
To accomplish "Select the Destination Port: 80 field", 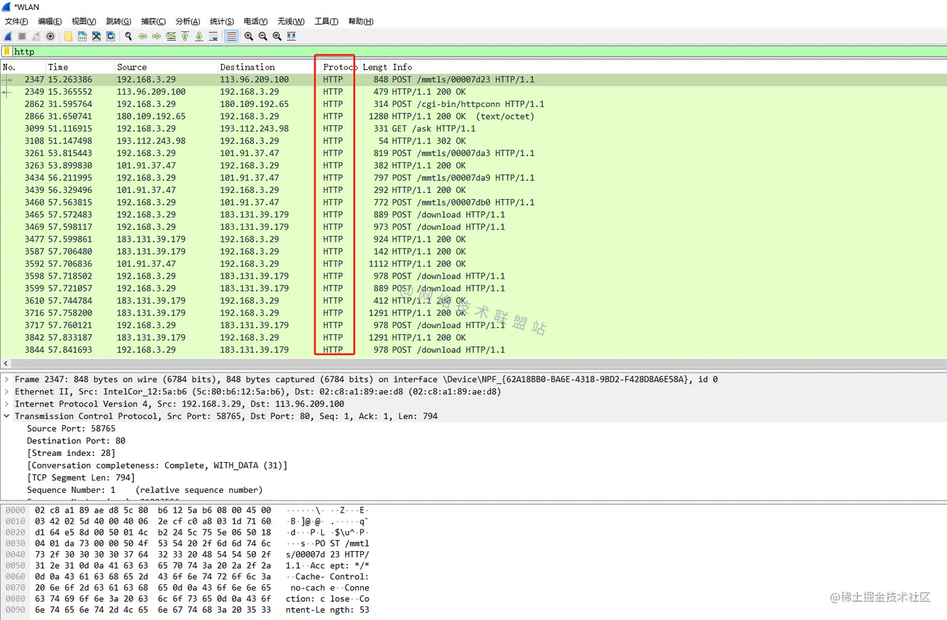I will [76, 441].
